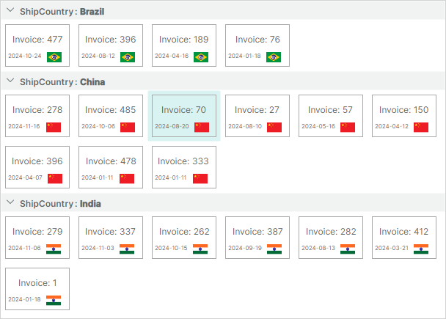The height and width of the screenshot is (319, 446).
Task: Select the Invoice 262 card in India
Action: point(184,238)
